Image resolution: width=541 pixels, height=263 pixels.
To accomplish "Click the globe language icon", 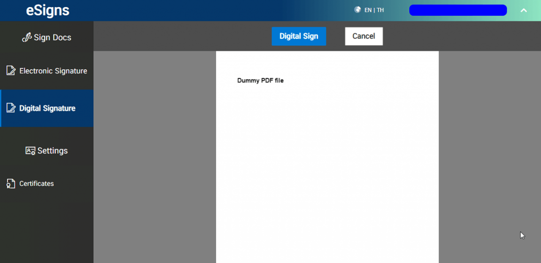I will 357,10.
